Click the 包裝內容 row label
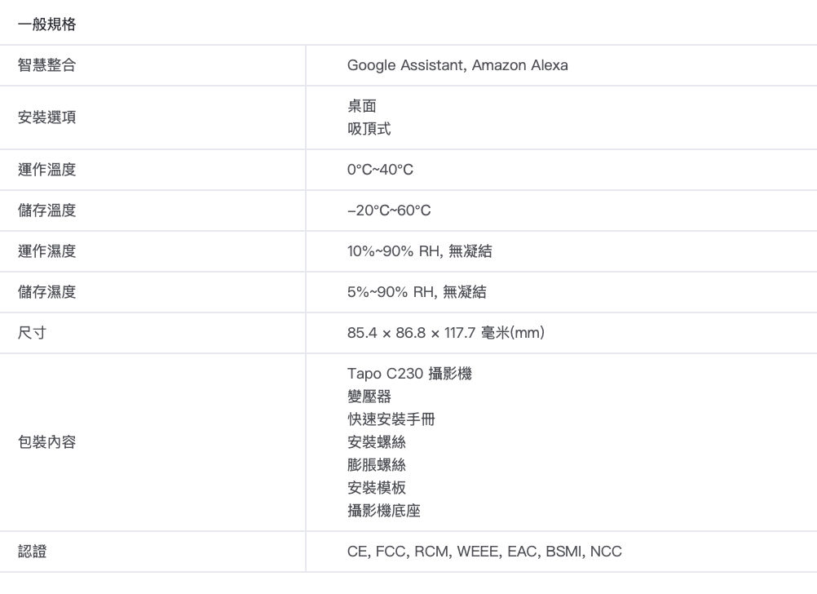The width and height of the screenshot is (817, 594). tap(47, 442)
